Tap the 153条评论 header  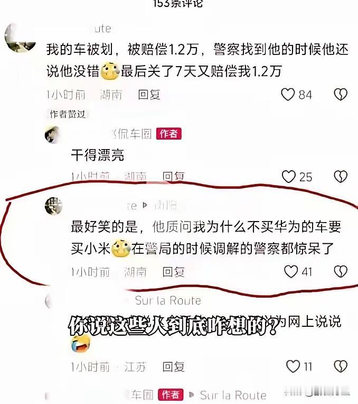coord(178,4)
